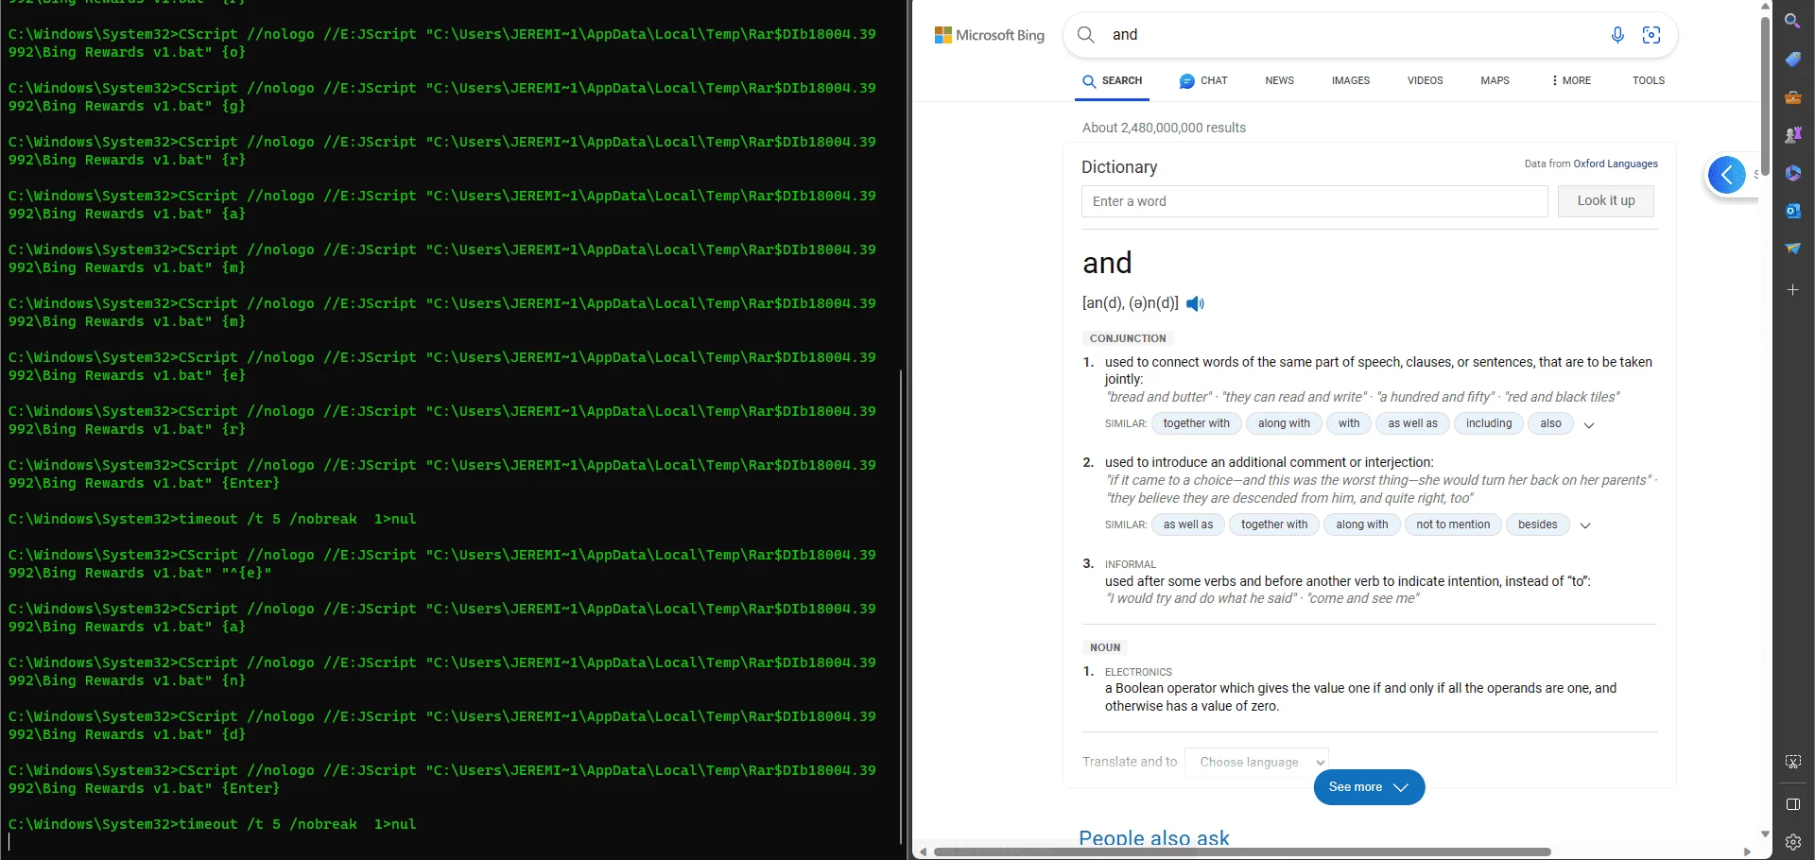Viewport: 1815px width, 860px height.
Task: Open the News tab
Action: [x=1279, y=81]
